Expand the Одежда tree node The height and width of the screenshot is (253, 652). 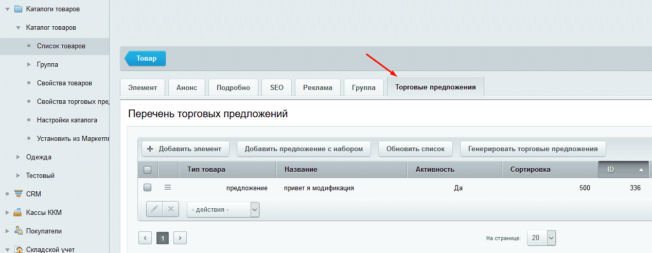click(x=19, y=157)
